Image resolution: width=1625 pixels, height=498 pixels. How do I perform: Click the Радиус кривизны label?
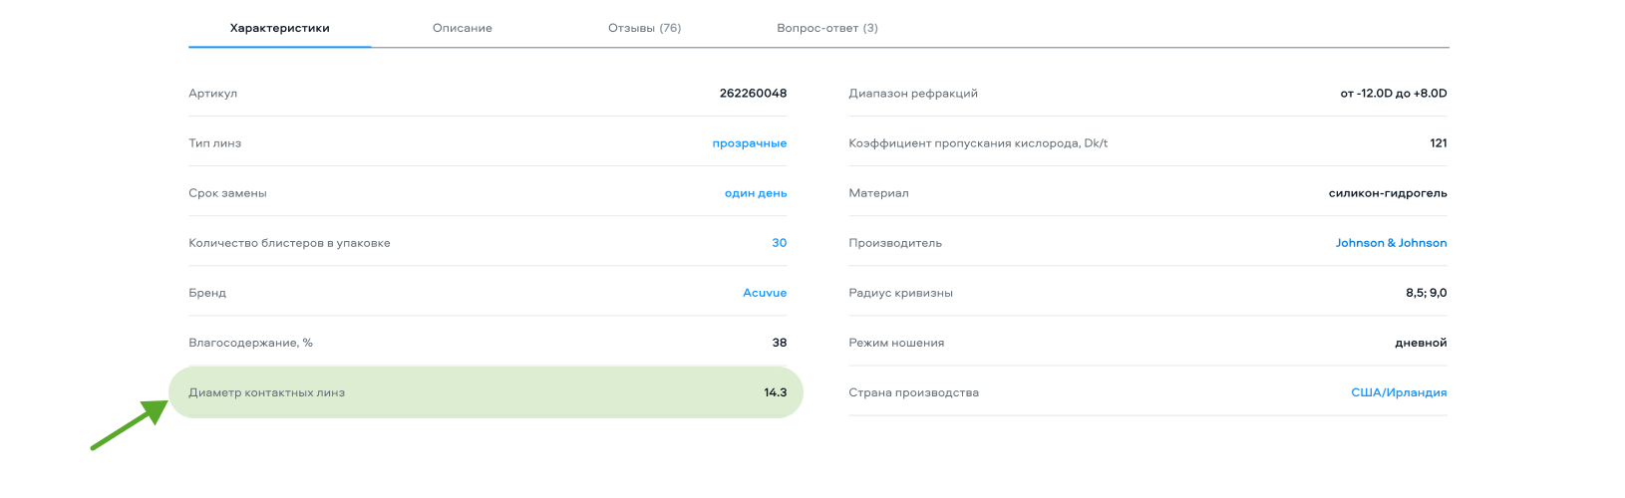tap(900, 293)
